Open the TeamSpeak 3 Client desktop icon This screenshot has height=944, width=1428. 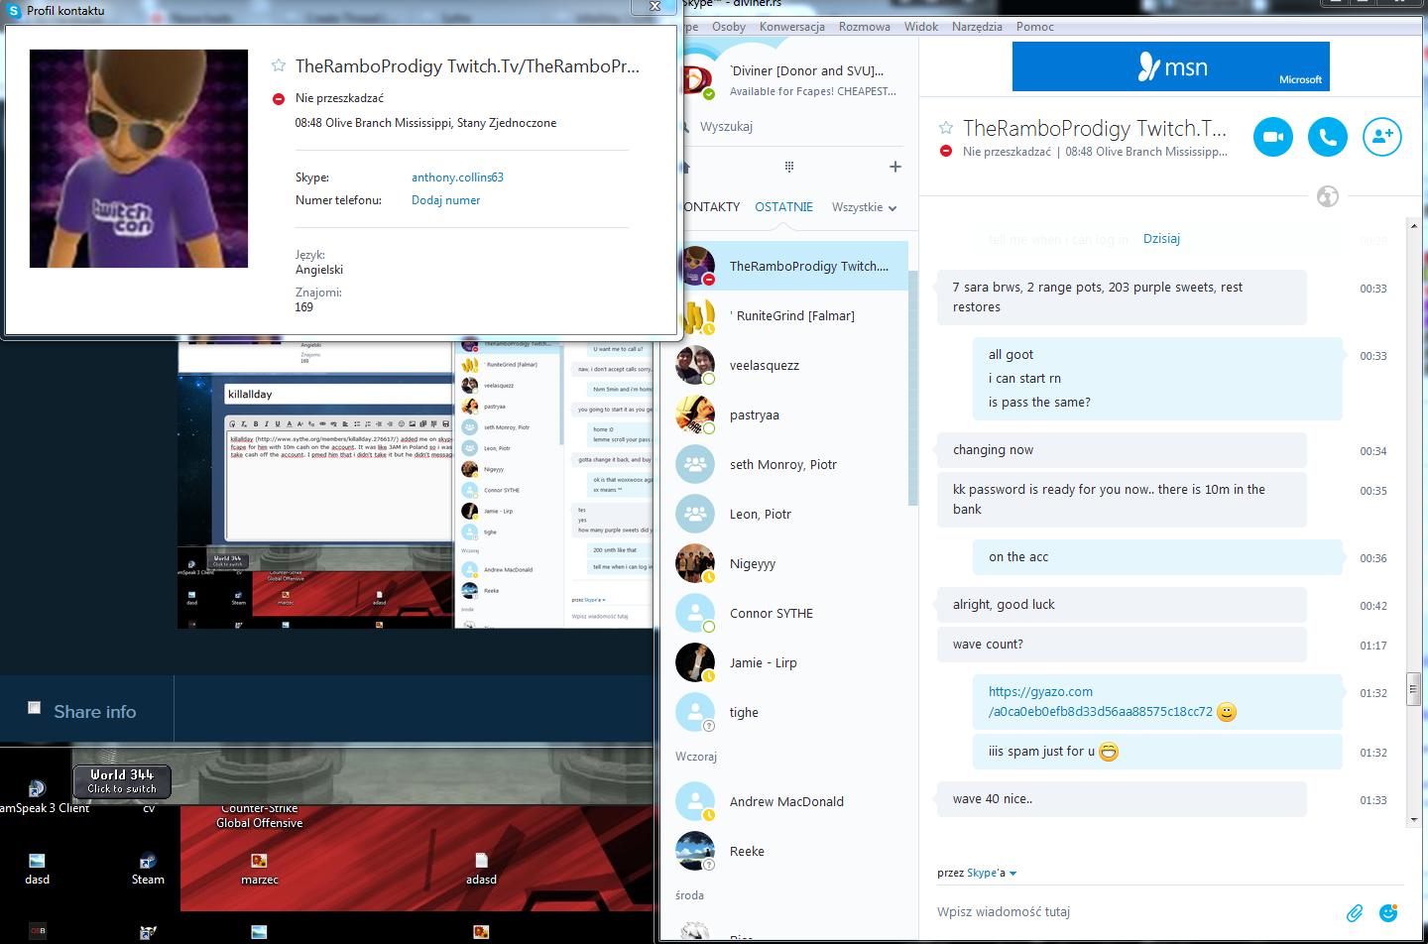coord(38,797)
